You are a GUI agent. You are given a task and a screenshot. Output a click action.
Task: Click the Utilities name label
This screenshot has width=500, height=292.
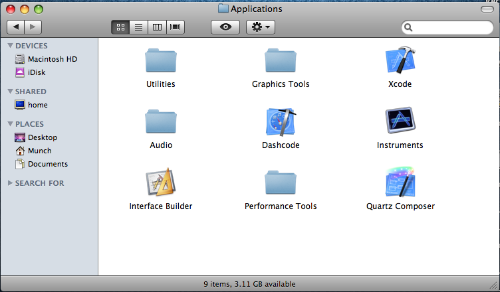[x=161, y=84]
